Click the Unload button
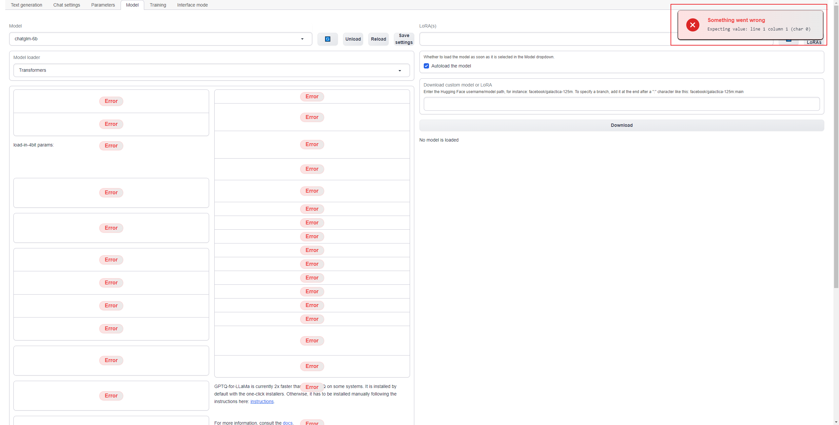This screenshot has width=839, height=425. (353, 39)
